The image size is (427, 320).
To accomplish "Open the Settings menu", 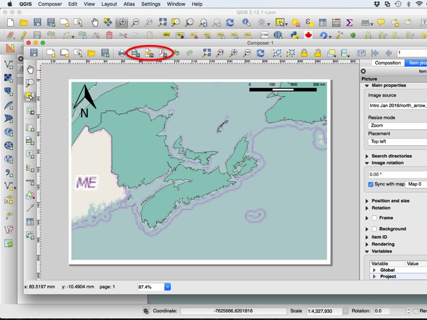I will tap(151, 4).
